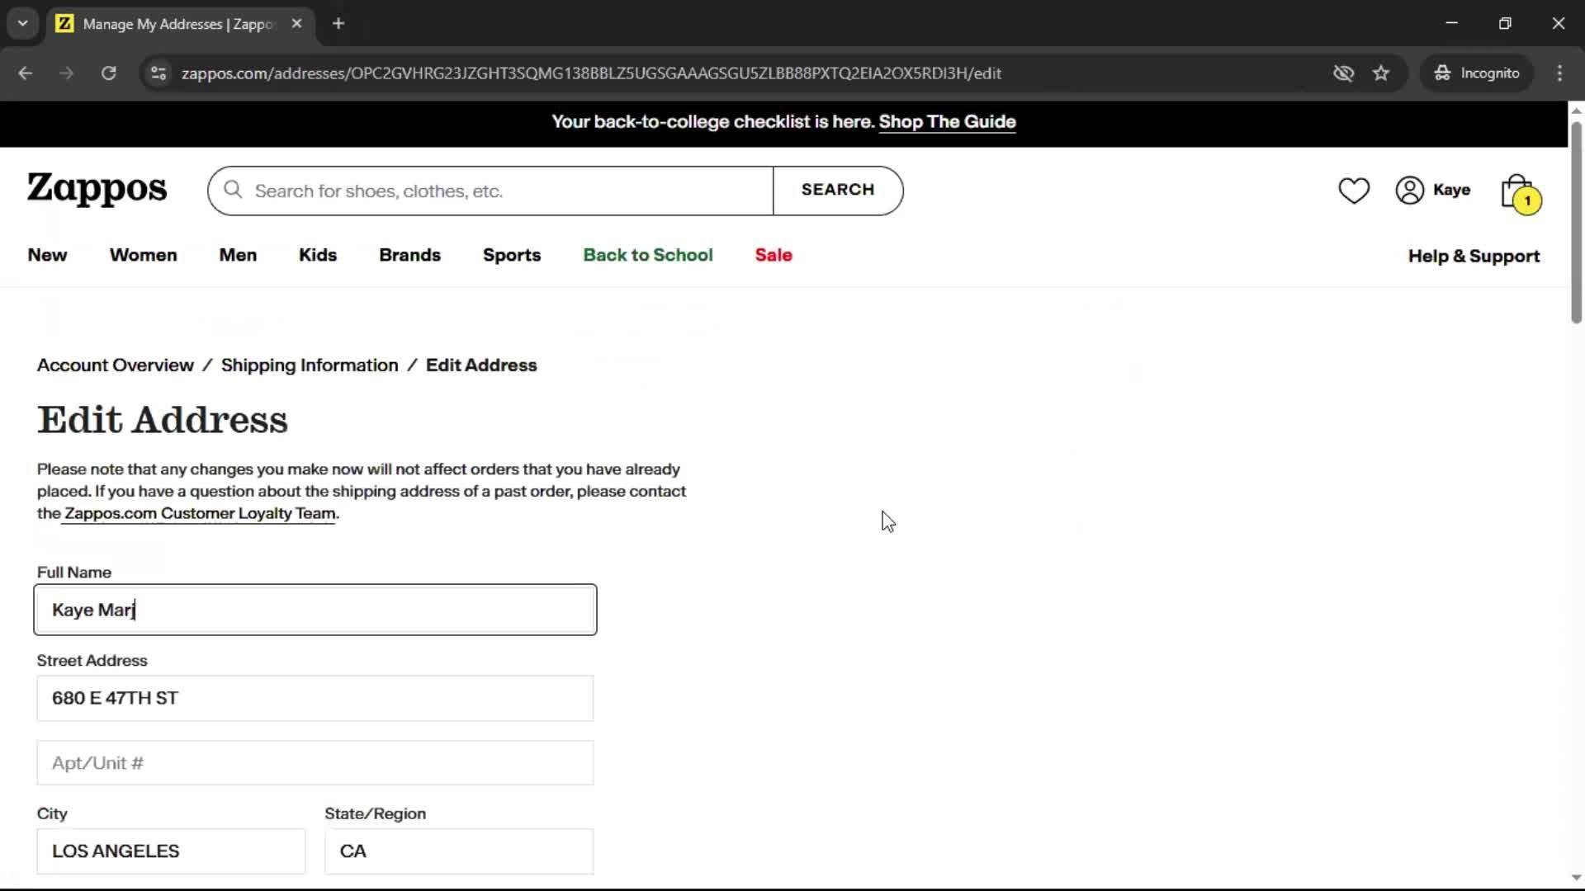The width and height of the screenshot is (1585, 891).
Task: Open the Incognito profile indicator
Action: [1476, 73]
